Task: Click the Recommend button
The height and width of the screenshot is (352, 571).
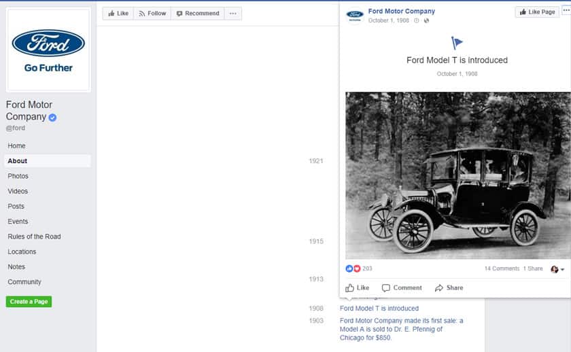Action: click(x=198, y=14)
